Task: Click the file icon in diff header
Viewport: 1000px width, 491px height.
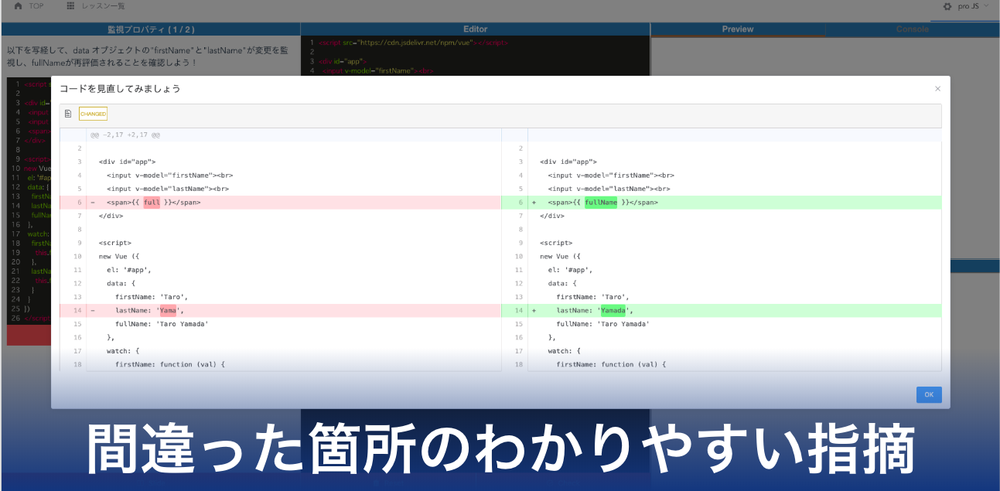Action: click(68, 114)
